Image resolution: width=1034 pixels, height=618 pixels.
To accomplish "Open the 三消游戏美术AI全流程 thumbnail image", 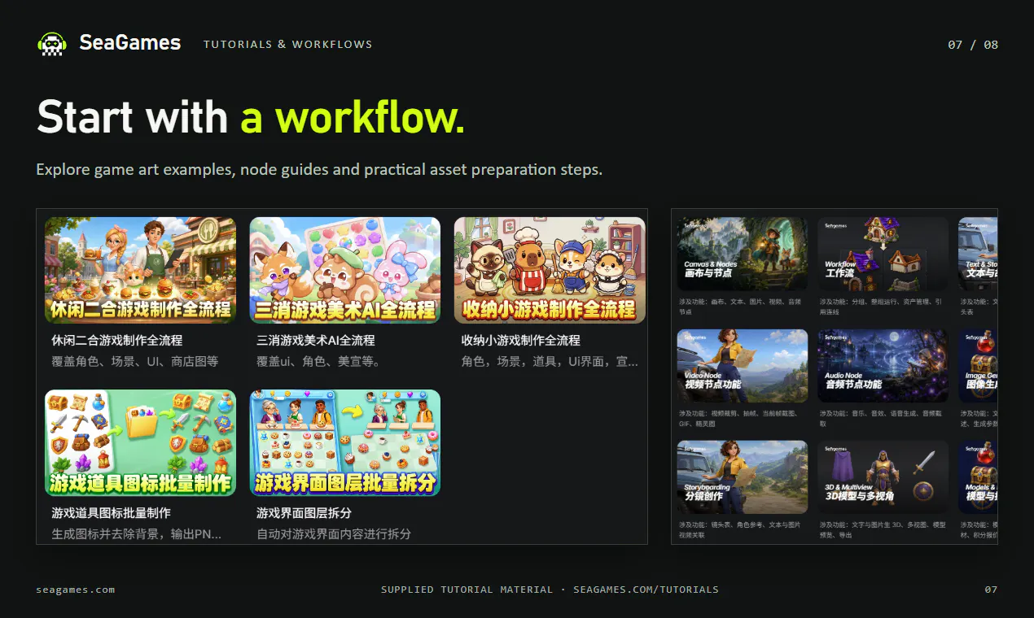I will (345, 270).
